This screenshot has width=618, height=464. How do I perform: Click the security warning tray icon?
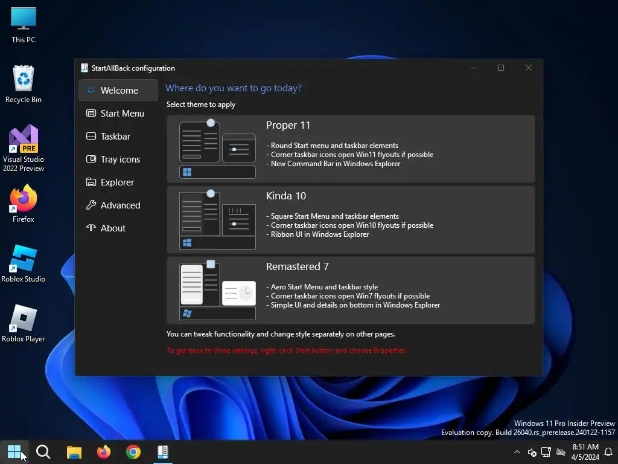532,452
